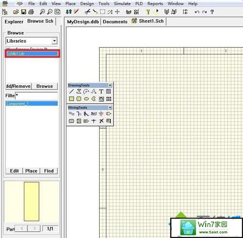Expand the Libraries browse dropdown
243x238 pixels.
54,41
